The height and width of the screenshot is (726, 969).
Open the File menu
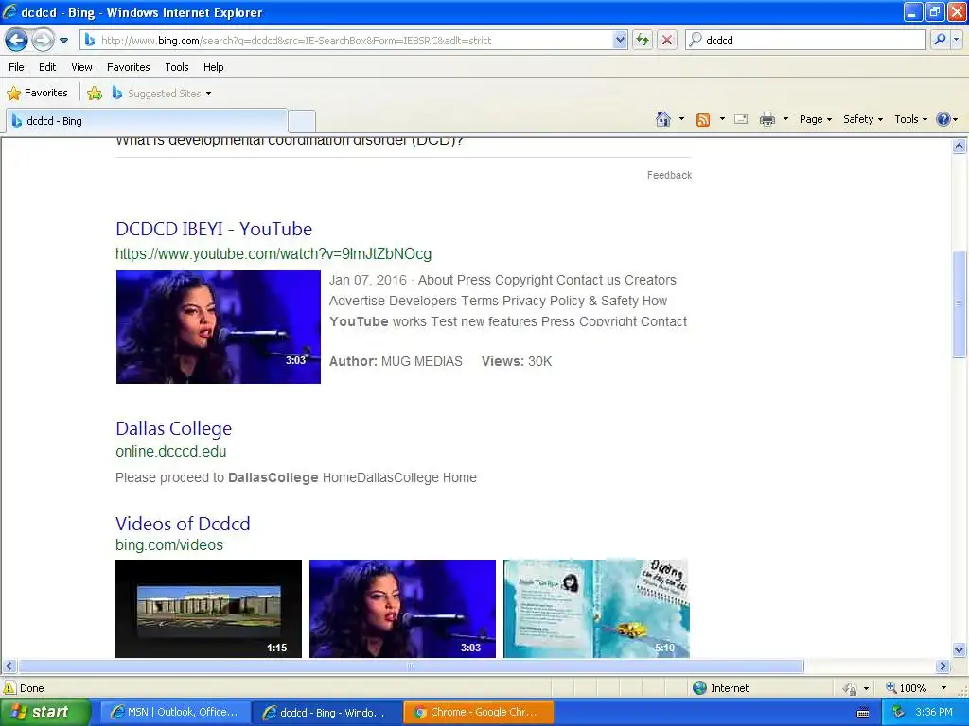pyautogui.click(x=17, y=67)
